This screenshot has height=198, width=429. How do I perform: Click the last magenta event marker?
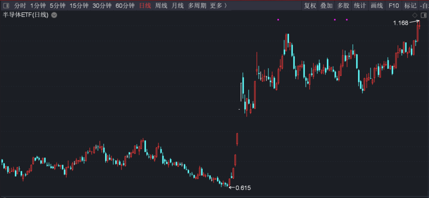pyautogui.click(x=347, y=20)
